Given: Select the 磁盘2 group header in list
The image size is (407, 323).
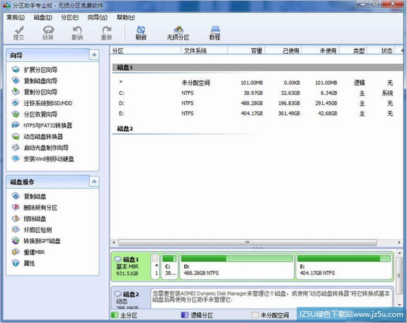Looking at the screenshot, I should click(184, 129).
